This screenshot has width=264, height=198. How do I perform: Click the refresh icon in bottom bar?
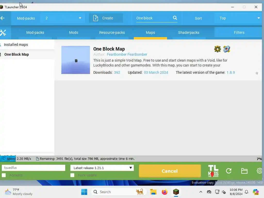point(229,171)
